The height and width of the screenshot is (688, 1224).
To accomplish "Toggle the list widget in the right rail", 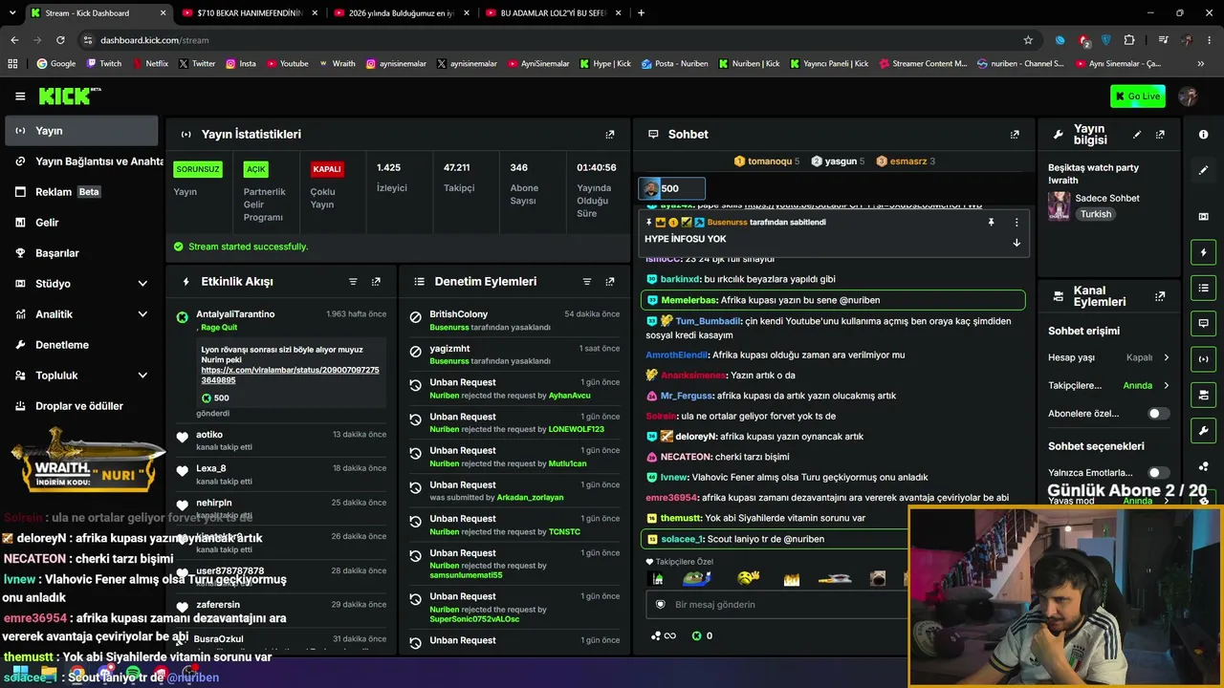I will click(x=1204, y=288).
